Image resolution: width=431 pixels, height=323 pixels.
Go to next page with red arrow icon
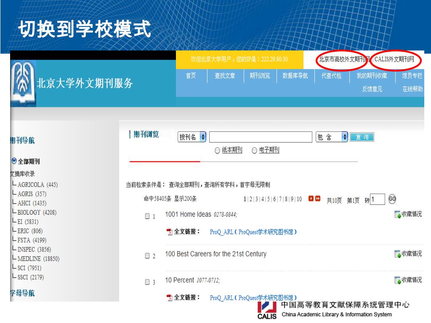coord(311,199)
